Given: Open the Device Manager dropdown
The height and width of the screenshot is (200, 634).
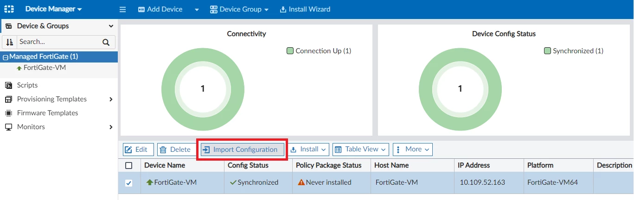Looking at the screenshot, I should pos(53,9).
